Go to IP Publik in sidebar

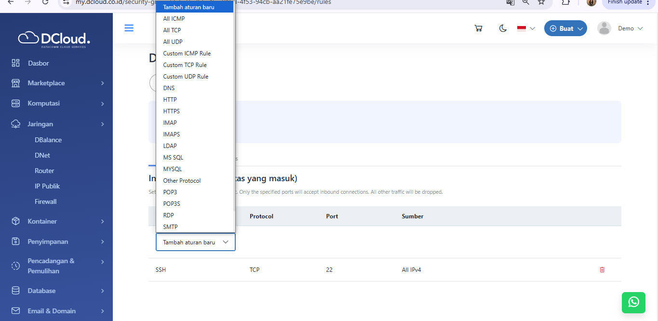point(47,187)
